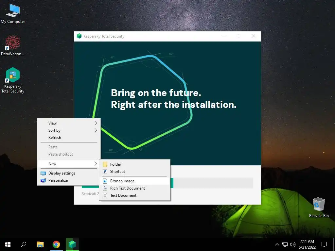Screen dimensions: 335x251
Task: Open the volume tray icon
Action: point(293,244)
